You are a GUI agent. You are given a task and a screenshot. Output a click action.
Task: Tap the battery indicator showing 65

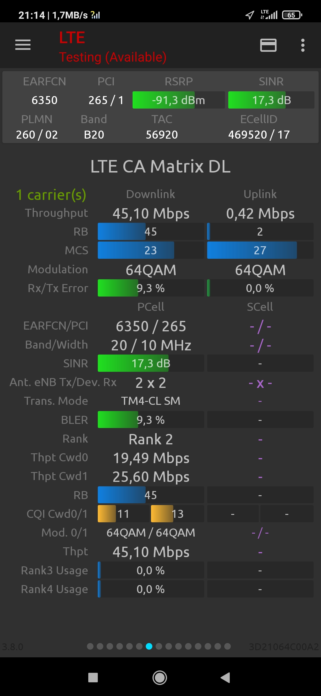pos(292,15)
